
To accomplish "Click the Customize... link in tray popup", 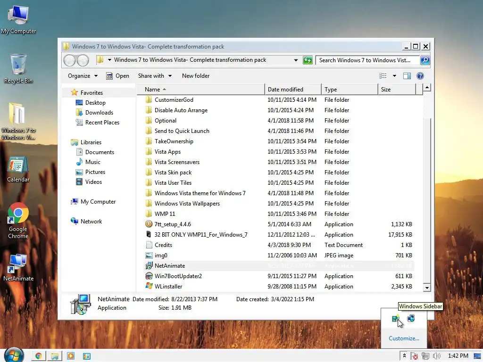I will pos(404,338).
